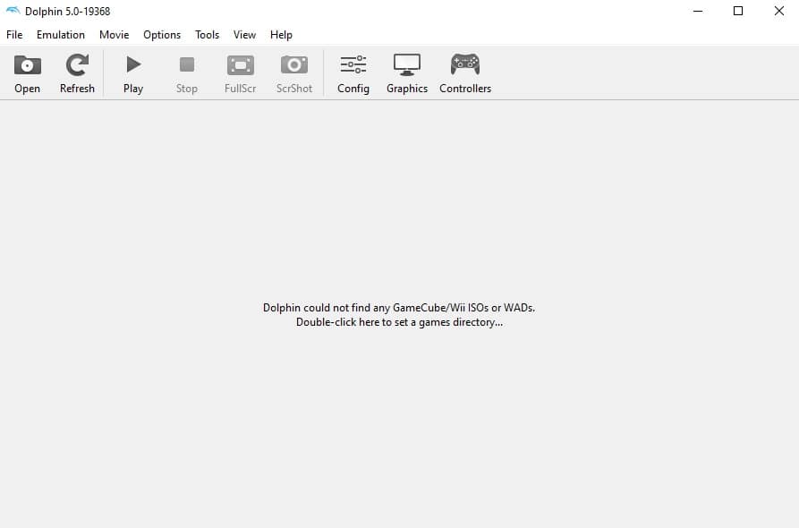Viewport: 799px width, 528px height.
Task: Minimize the Dolphin window
Action: click(698, 11)
